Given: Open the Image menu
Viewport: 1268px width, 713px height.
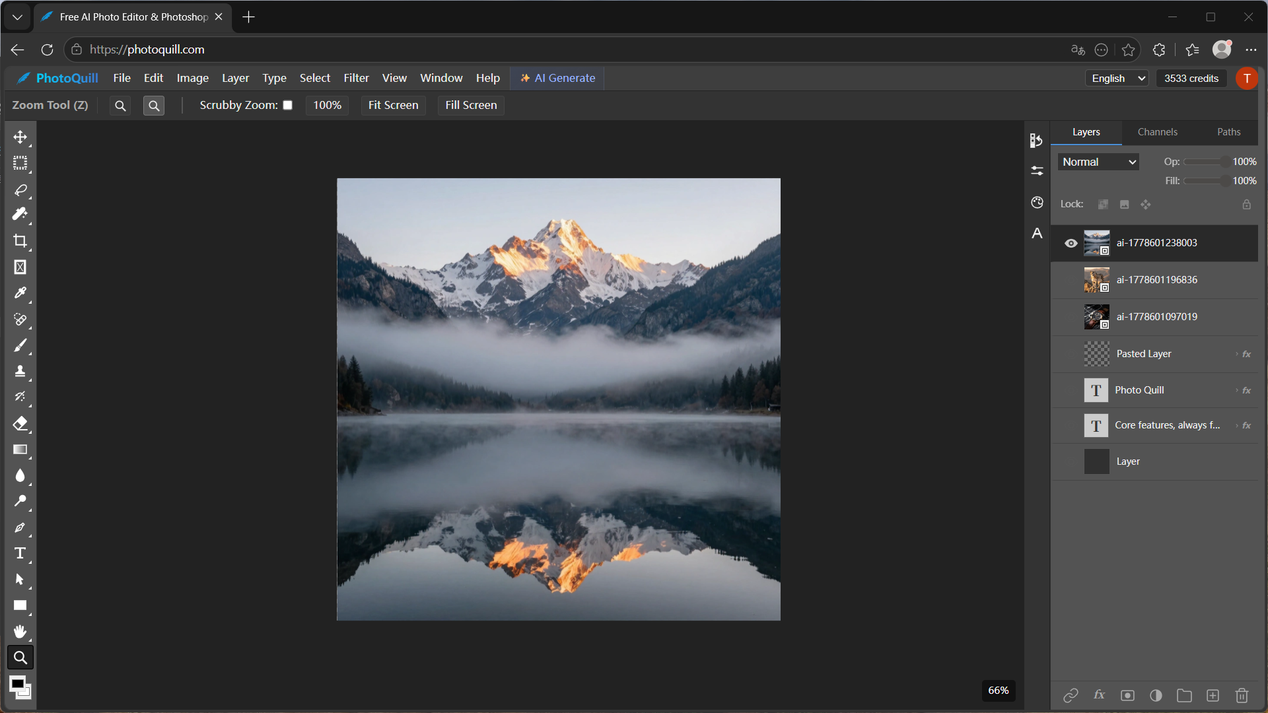Looking at the screenshot, I should (x=192, y=78).
